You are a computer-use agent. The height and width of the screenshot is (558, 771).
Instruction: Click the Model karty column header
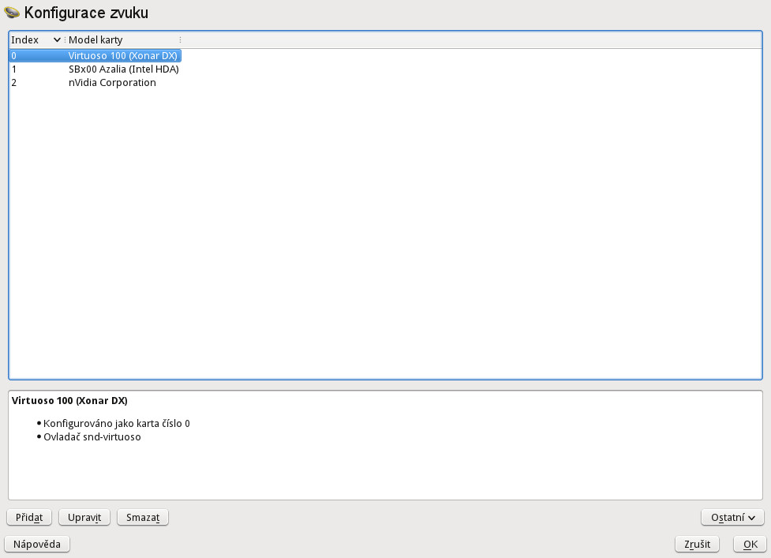coord(123,39)
